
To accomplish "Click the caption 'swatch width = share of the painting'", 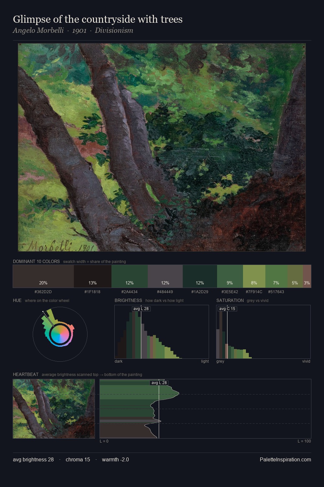I will click(94, 262).
